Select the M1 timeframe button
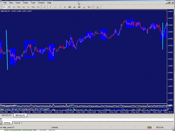 point(4,7)
